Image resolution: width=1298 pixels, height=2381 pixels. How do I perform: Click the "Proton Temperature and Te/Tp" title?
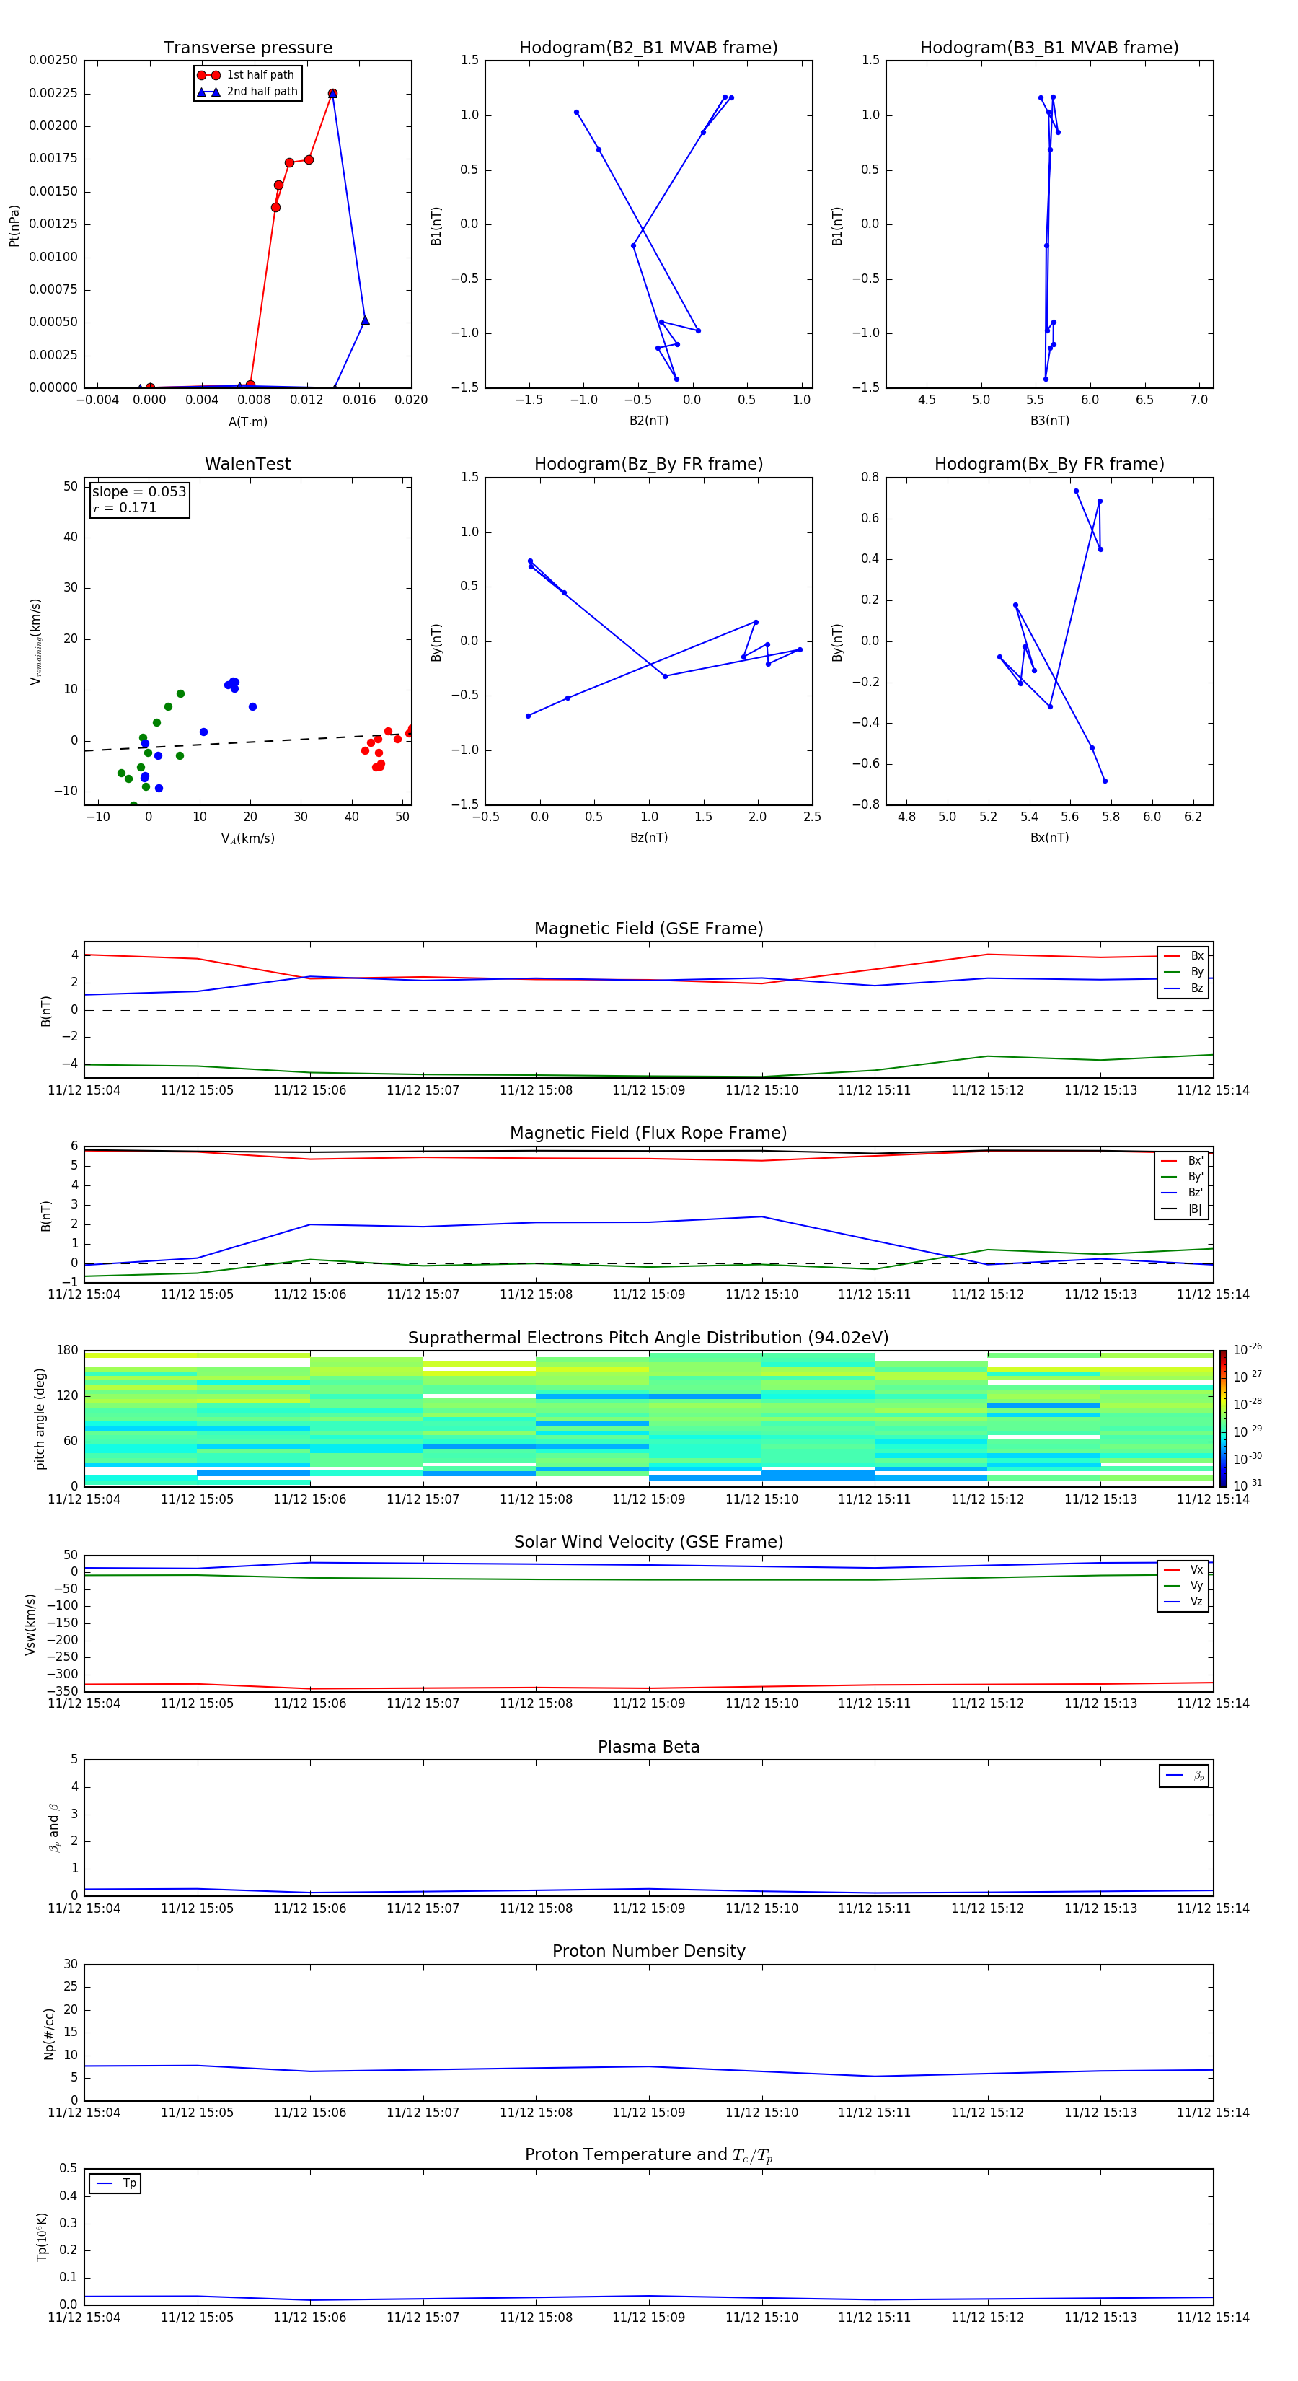(648, 2155)
